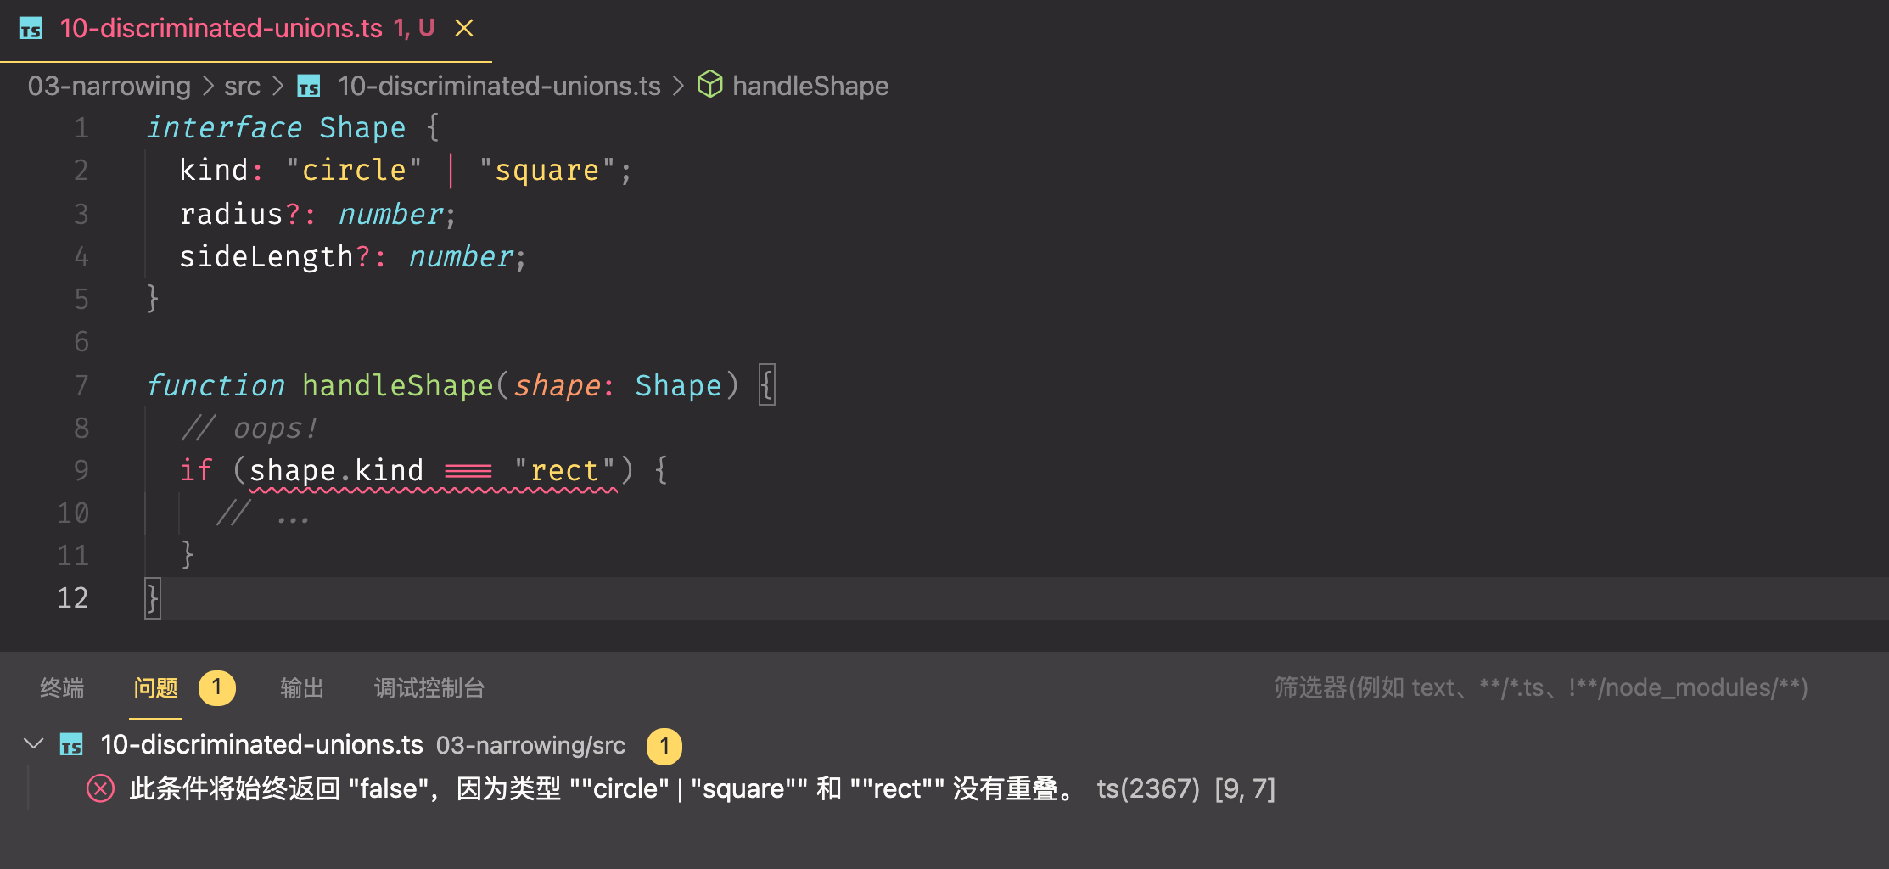The width and height of the screenshot is (1889, 869).
Task: Close the 10-discriminated-unions.ts editor tab
Action: click(463, 28)
